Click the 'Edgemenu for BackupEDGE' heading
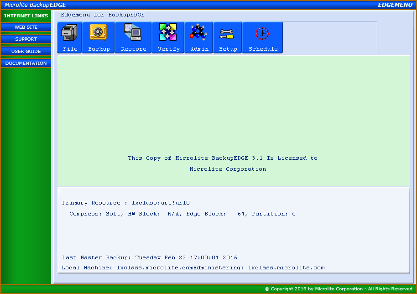Viewport: 417px width, 294px height. [103, 15]
